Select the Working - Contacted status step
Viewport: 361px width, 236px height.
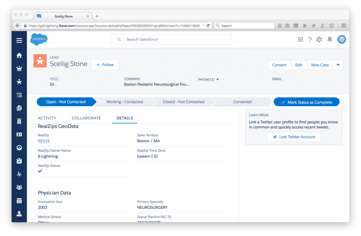[125, 102]
